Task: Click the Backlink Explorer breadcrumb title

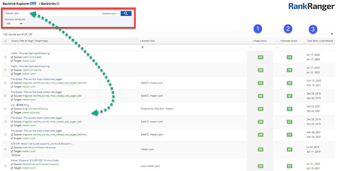Action: [x=16, y=3]
